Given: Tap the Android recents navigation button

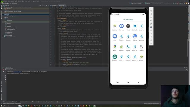Looking at the screenshot, I should coord(139,83).
